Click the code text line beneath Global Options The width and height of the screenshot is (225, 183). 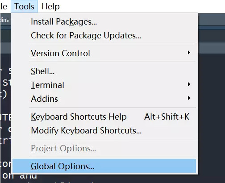pyautogui.click(x=19, y=176)
